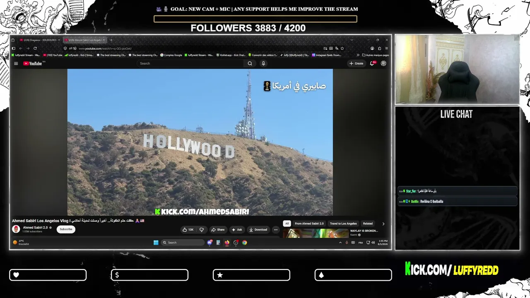Viewport: 530px width, 298px height.
Task: Open the (100) YouTube bookmark
Action: tap(53, 55)
